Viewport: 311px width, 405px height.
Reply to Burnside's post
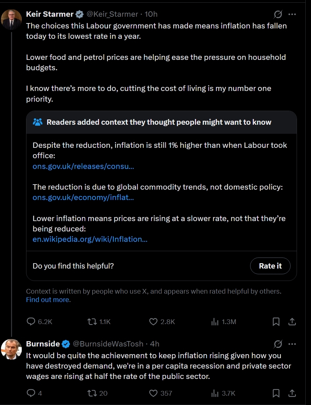[31, 393]
